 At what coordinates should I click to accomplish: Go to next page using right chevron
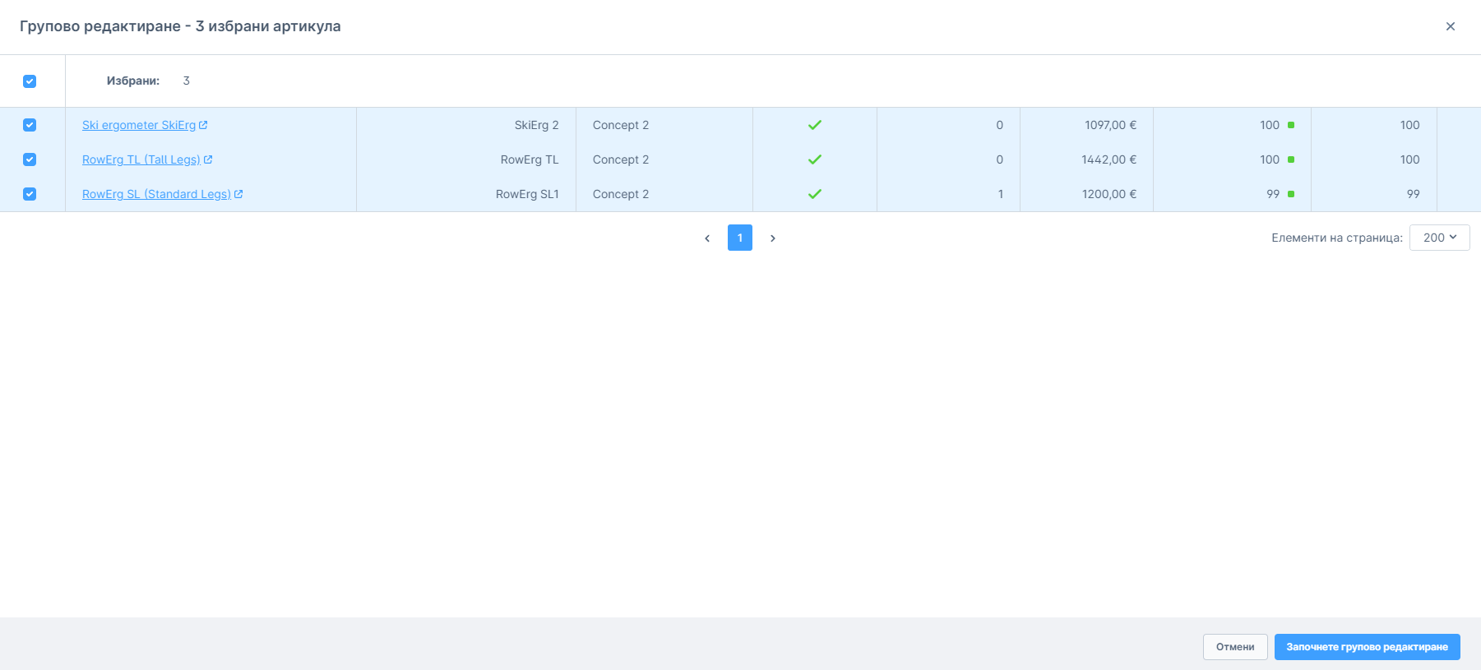tap(772, 238)
